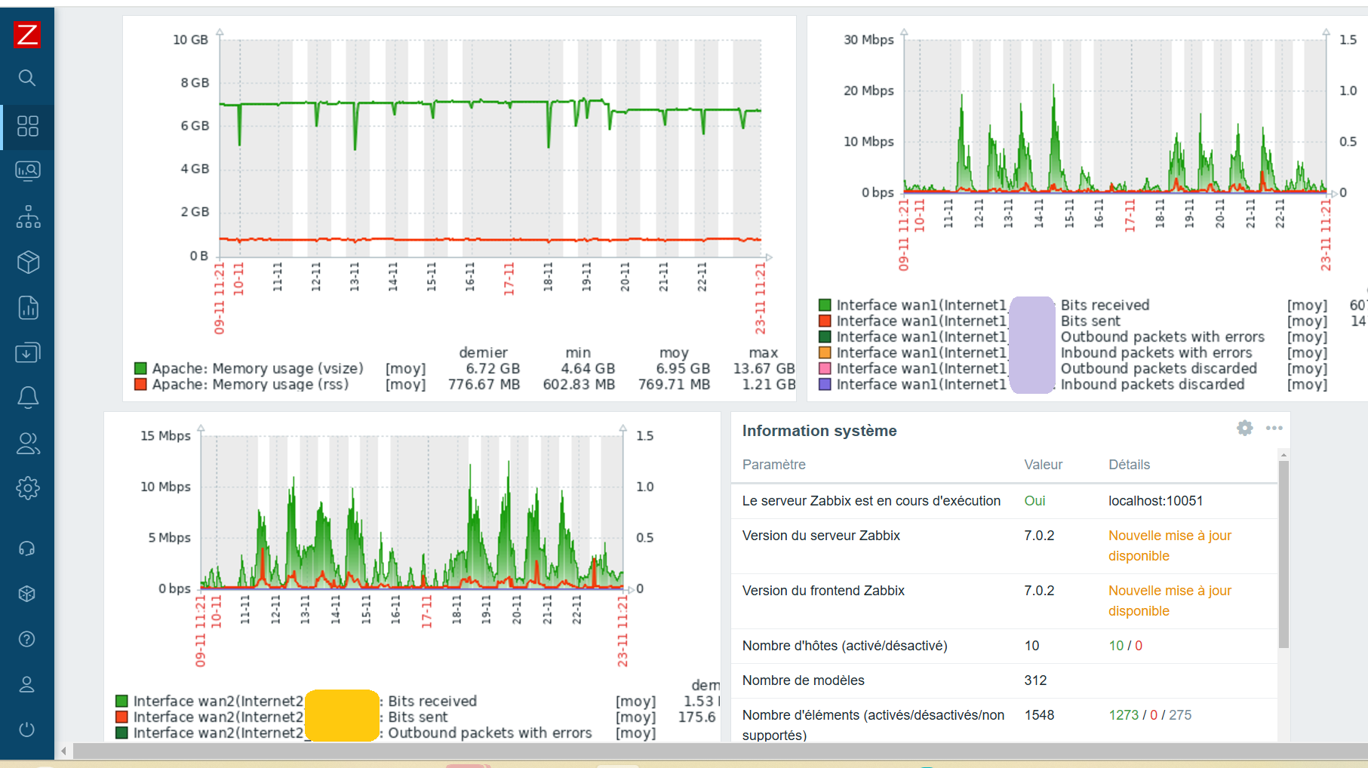Viewport: 1368px width, 768px height.
Task: Open the Alerts bell icon
Action: pos(27,398)
